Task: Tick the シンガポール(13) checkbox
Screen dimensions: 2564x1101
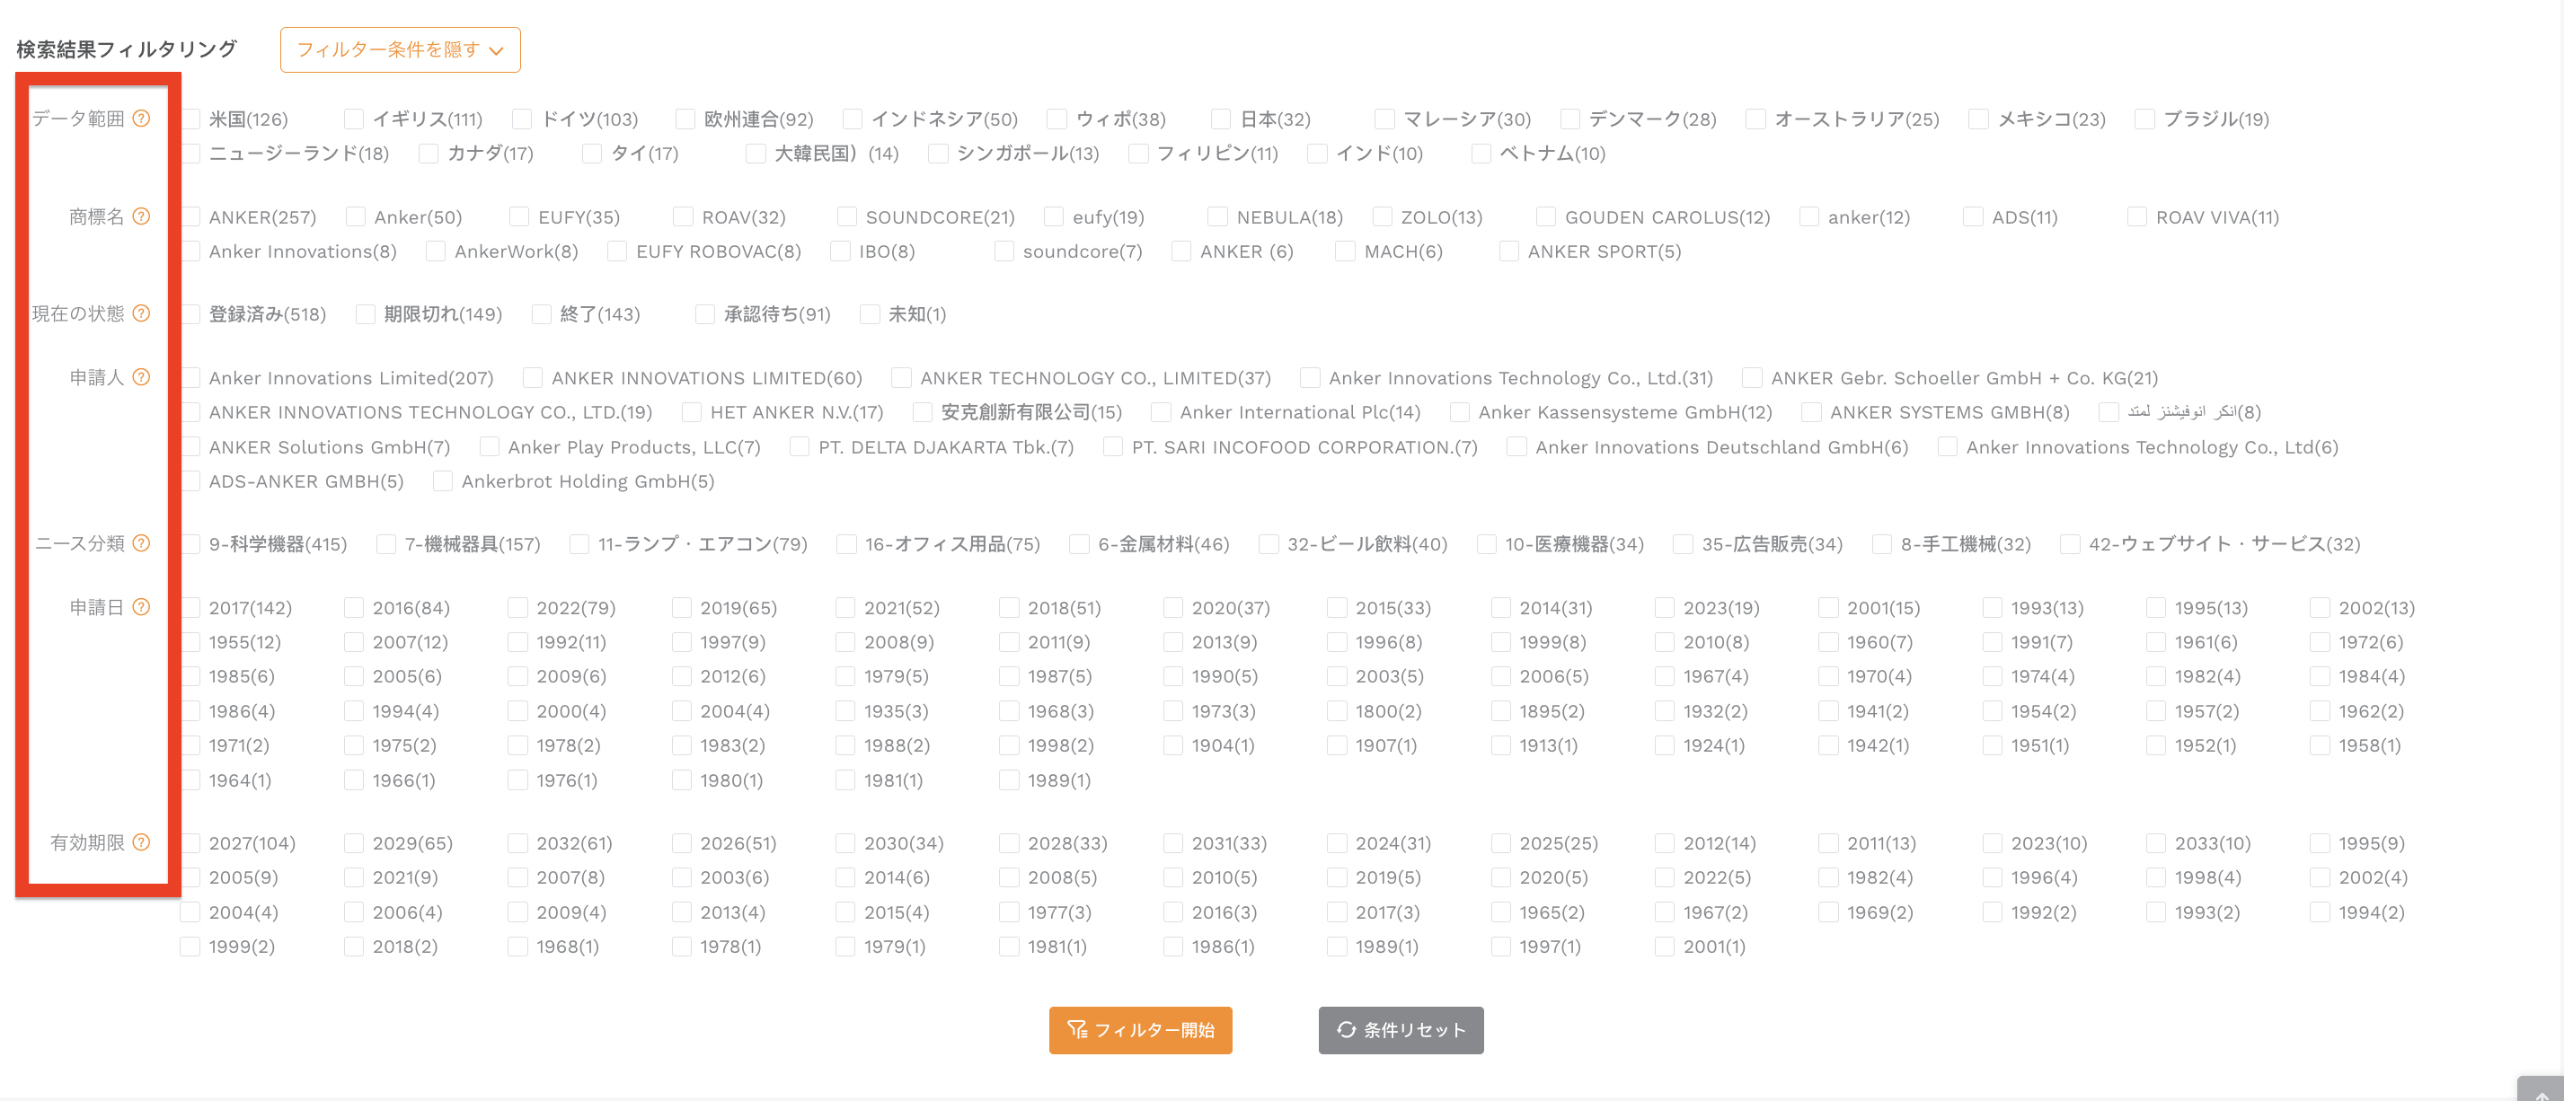Action: pos(938,154)
